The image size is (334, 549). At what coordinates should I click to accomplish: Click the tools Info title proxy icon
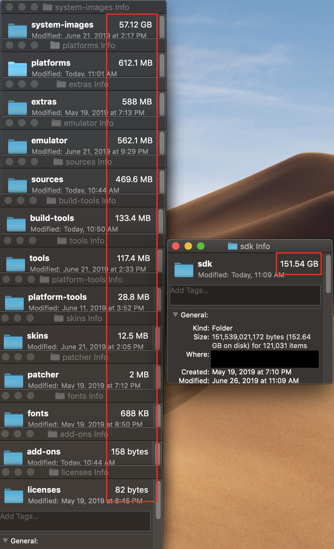tap(62, 241)
